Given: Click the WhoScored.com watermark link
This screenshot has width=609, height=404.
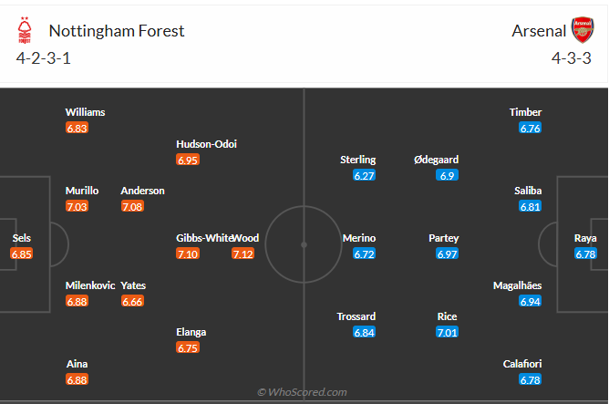Looking at the screenshot, I should (x=304, y=392).
